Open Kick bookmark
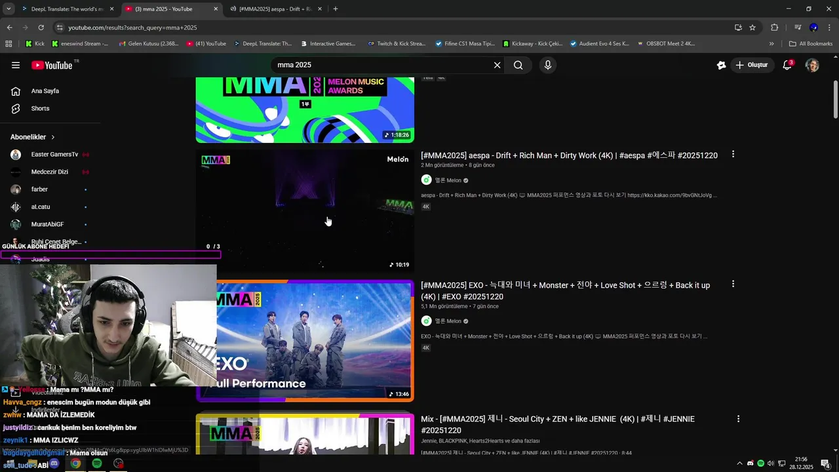This screenshot has width=839, height=472. (x=35, y=44)
